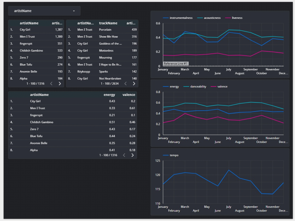Click the tempo legend line marker

point(166,155)
